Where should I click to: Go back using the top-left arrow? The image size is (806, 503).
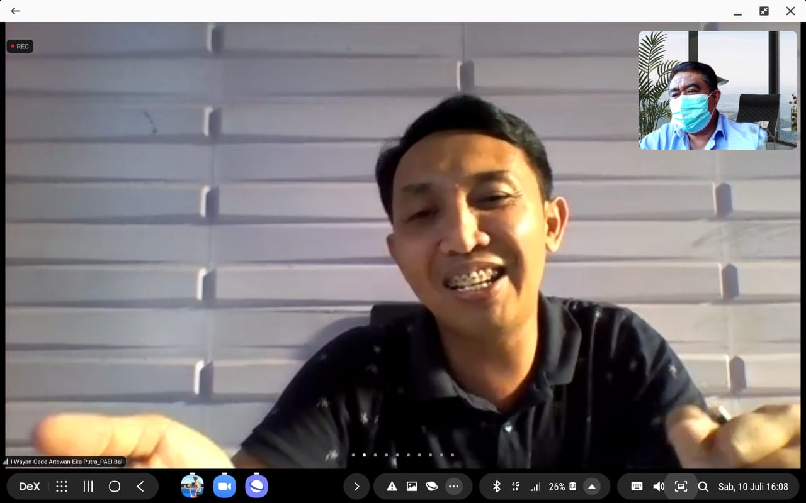pyautogui.click(x=15, y=11)
